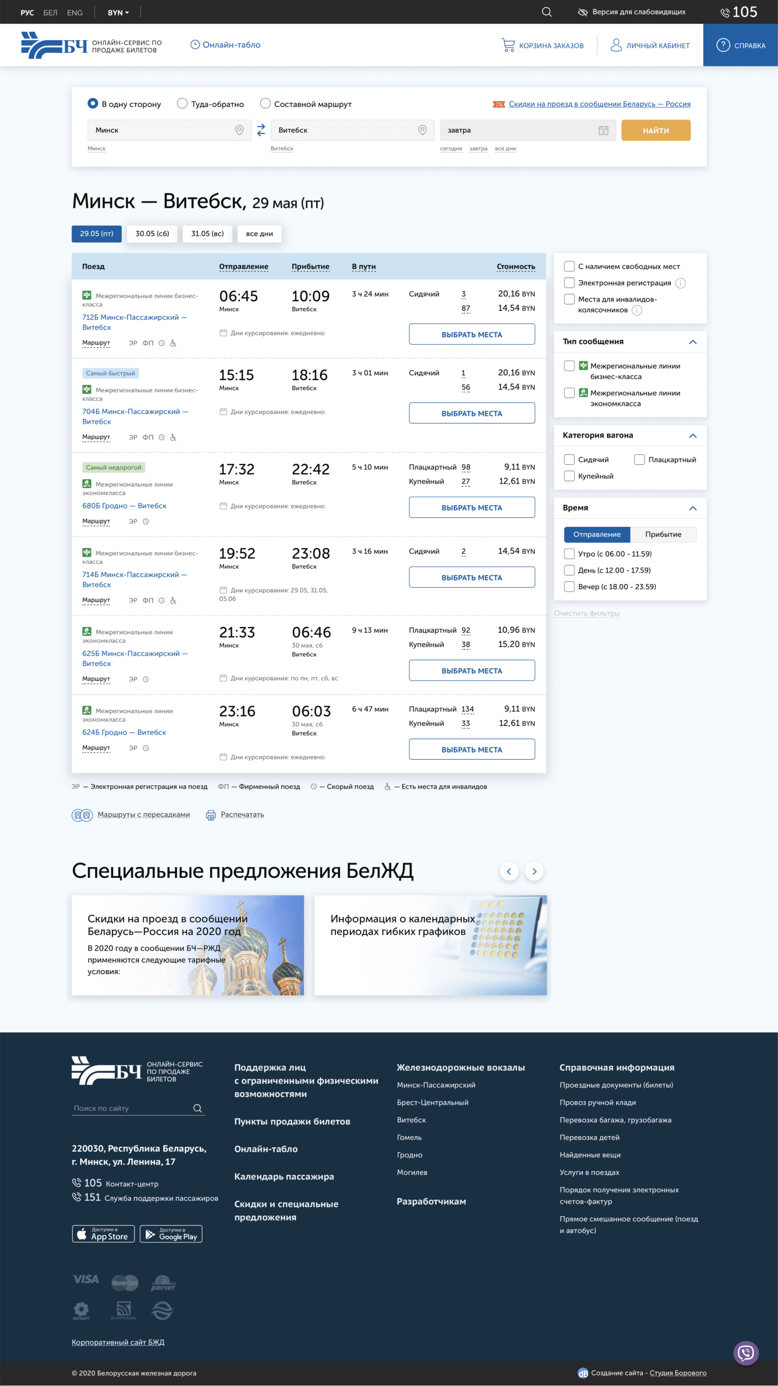Check Купейный wagon category checkbox
The image size is (778, 1386).
click(569, 476)
